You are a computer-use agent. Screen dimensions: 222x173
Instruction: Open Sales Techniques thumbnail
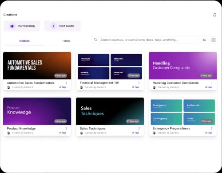pos(110,111)
